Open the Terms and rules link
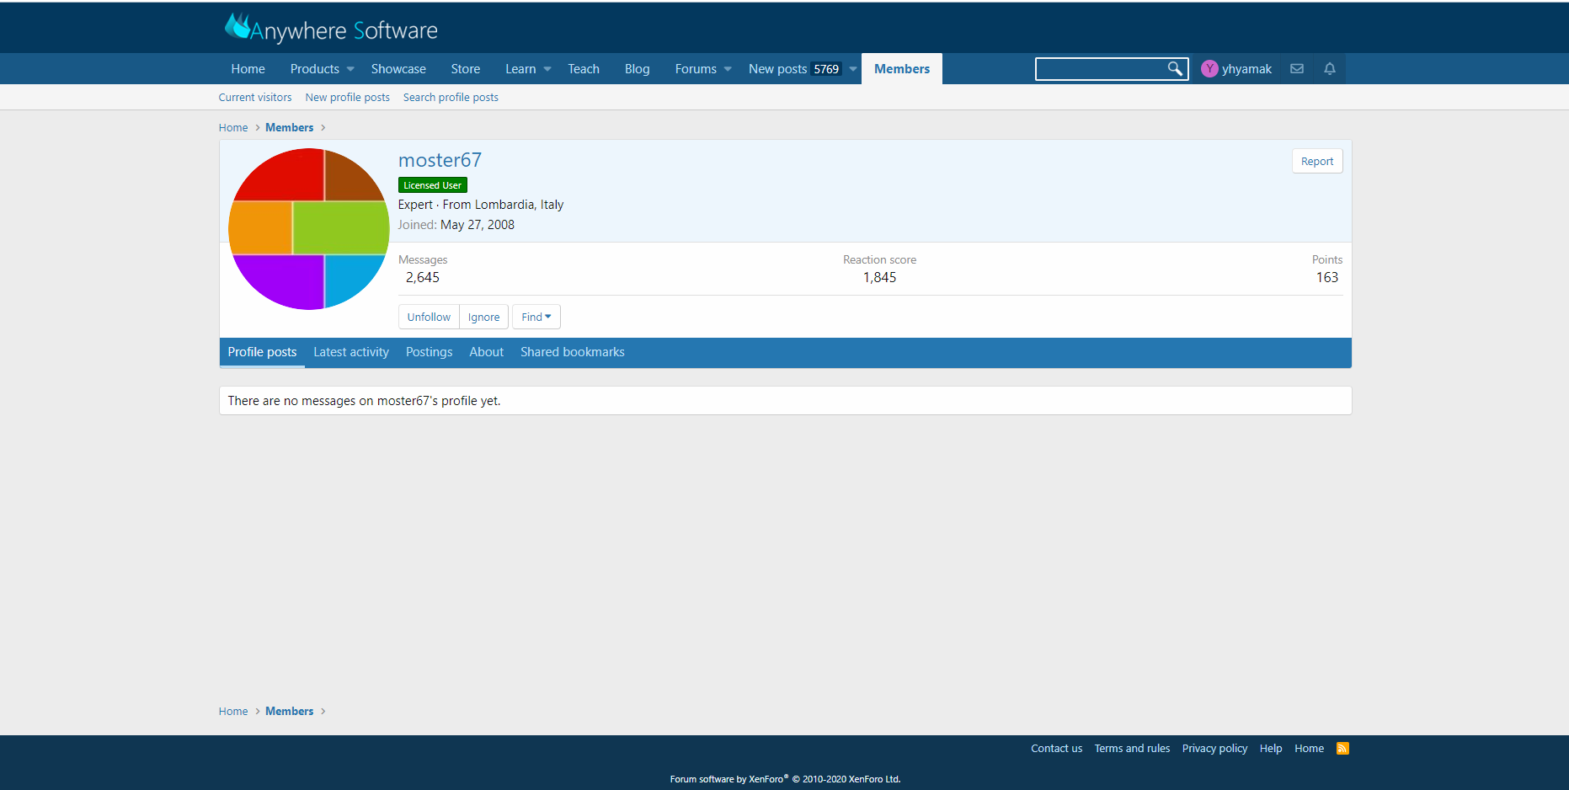1569x790 pixels. tap(1132, 749)
